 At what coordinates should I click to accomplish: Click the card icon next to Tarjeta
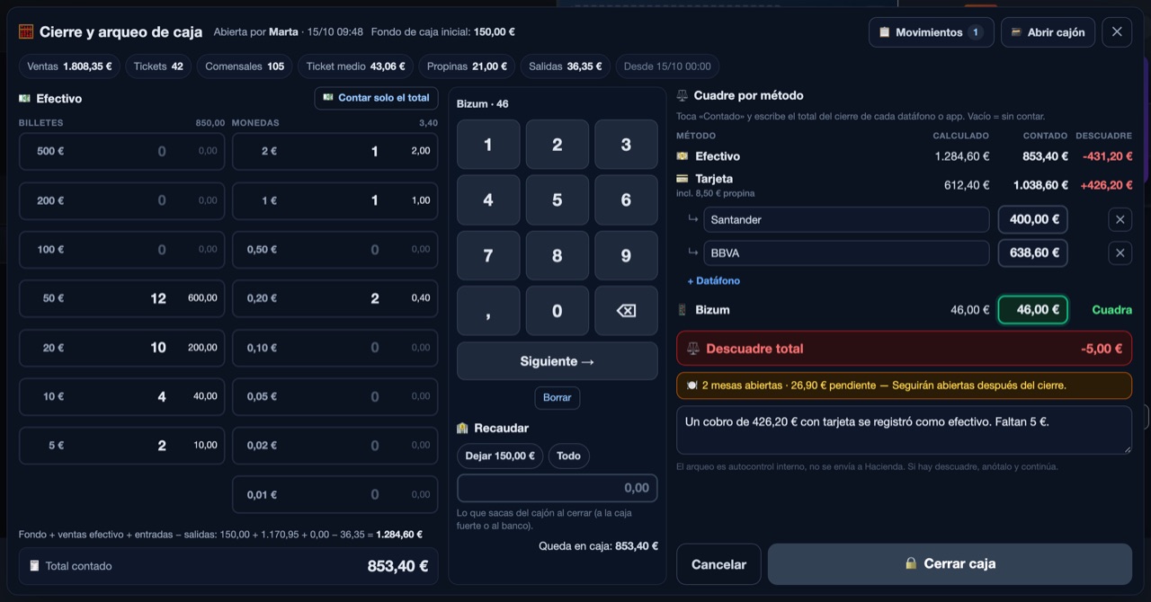tap(682, 179)
